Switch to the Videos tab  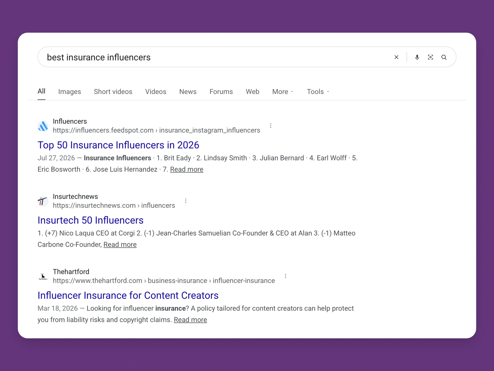coord(156,92)
